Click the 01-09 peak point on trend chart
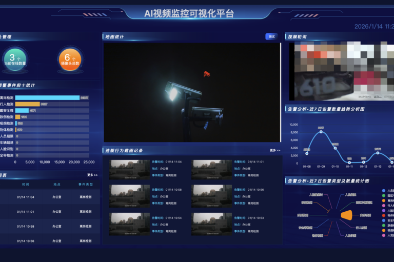The width and height of the screenshot is (394, 262). (x=321, y=132)
